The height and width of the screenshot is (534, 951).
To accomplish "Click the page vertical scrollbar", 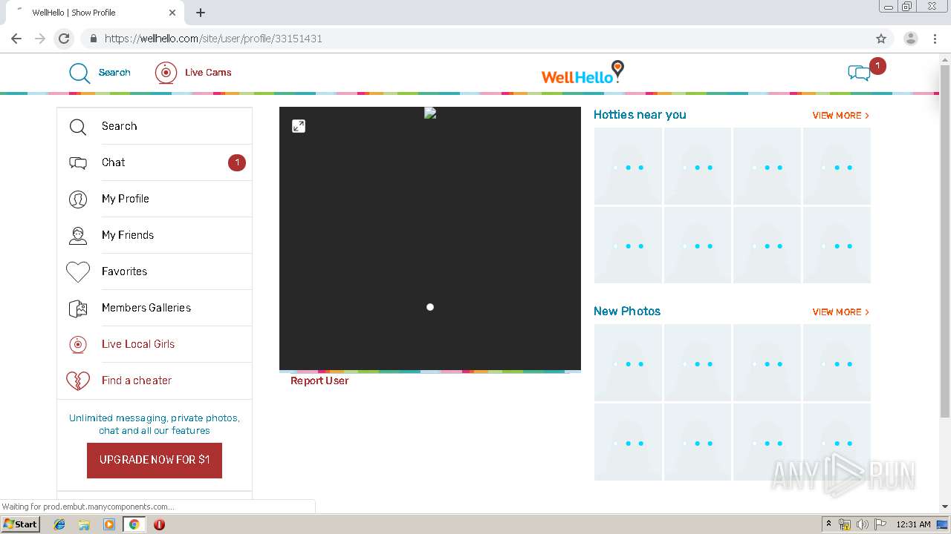I will pos(945,241).
